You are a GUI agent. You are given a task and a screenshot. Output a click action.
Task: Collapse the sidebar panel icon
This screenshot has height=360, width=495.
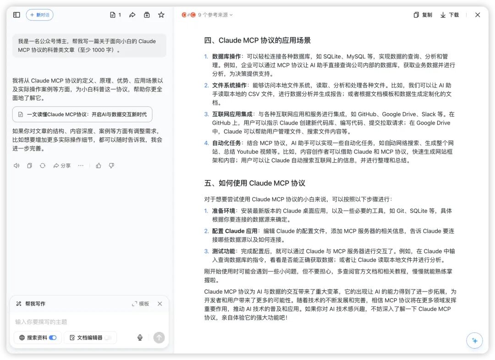[x=16, y=15]
